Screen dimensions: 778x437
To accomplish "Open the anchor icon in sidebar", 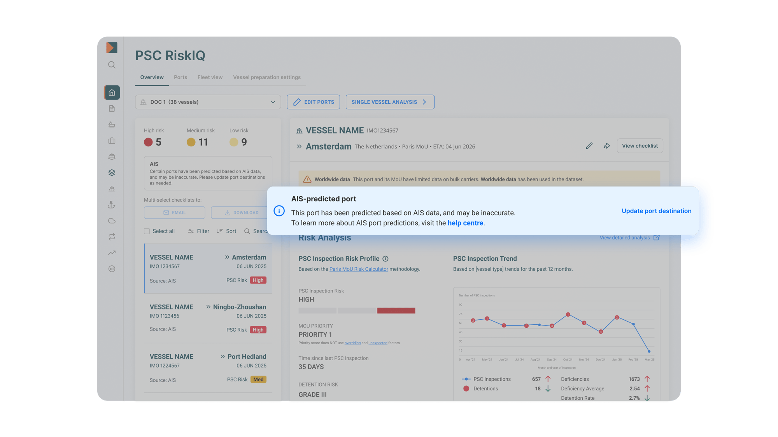I will click(x=112, y=205).
